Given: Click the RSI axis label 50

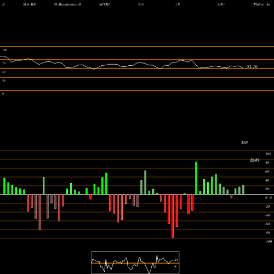Looking at the screenshot, I should [4, 72].
